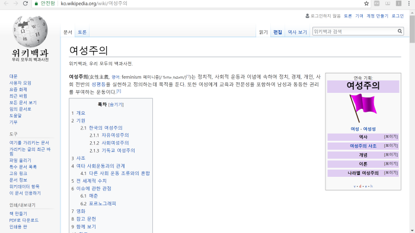Click the address bar URL

[94, 4]
